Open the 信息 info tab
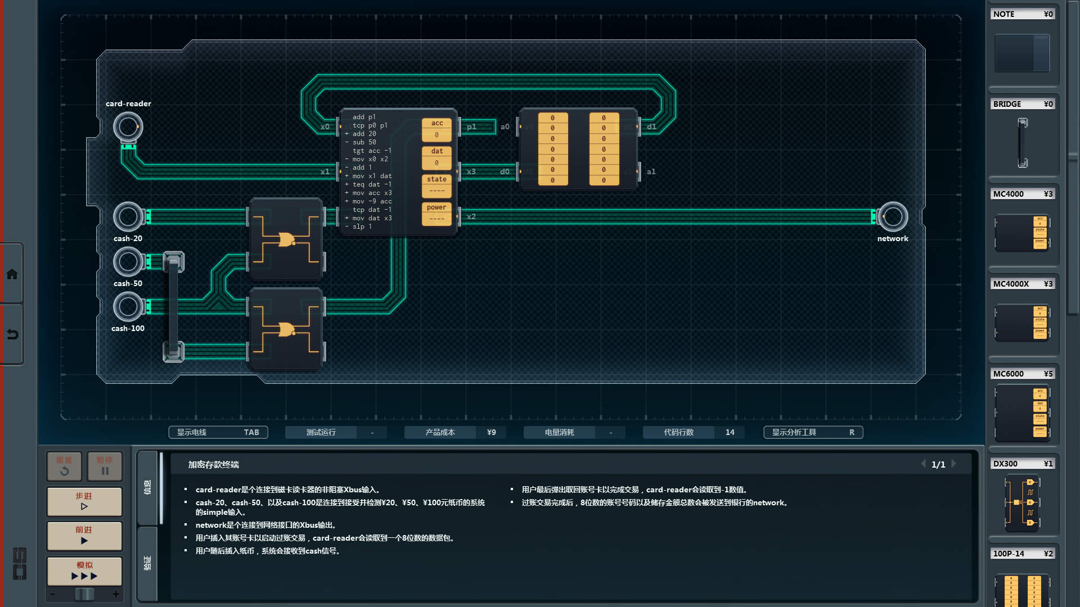1080x607 pixels. (147, 487)
